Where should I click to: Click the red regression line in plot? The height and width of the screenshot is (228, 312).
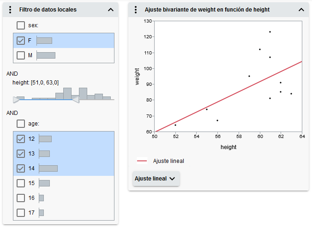(x=228, y=96)
